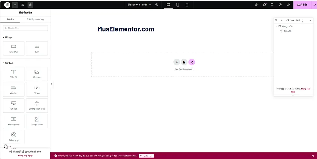The image size is (317, 159).
Task: Select the Tiện ích tab
Action: (x=10, y=19)
